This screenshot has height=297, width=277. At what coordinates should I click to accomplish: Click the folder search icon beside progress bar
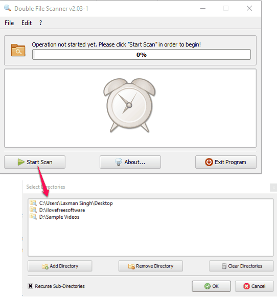[x=18, y=50]
